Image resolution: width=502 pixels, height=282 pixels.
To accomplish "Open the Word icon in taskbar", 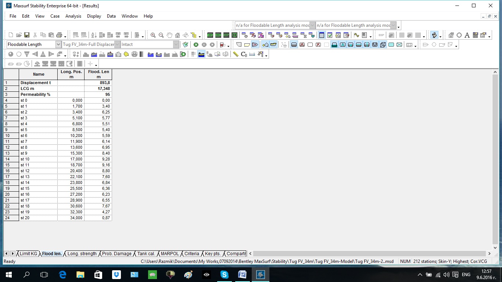I will [242, 274].
